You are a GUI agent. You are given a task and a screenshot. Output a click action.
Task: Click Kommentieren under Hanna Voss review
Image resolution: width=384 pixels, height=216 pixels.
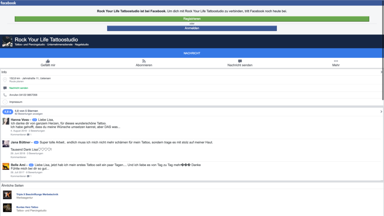[x=18, y=134]
